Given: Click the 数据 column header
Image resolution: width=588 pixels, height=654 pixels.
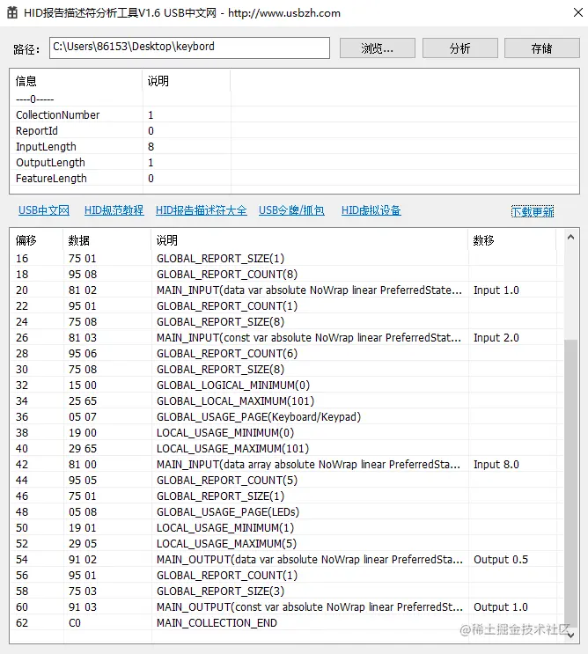Looking at the screenshot, I should tap(107, 240).
